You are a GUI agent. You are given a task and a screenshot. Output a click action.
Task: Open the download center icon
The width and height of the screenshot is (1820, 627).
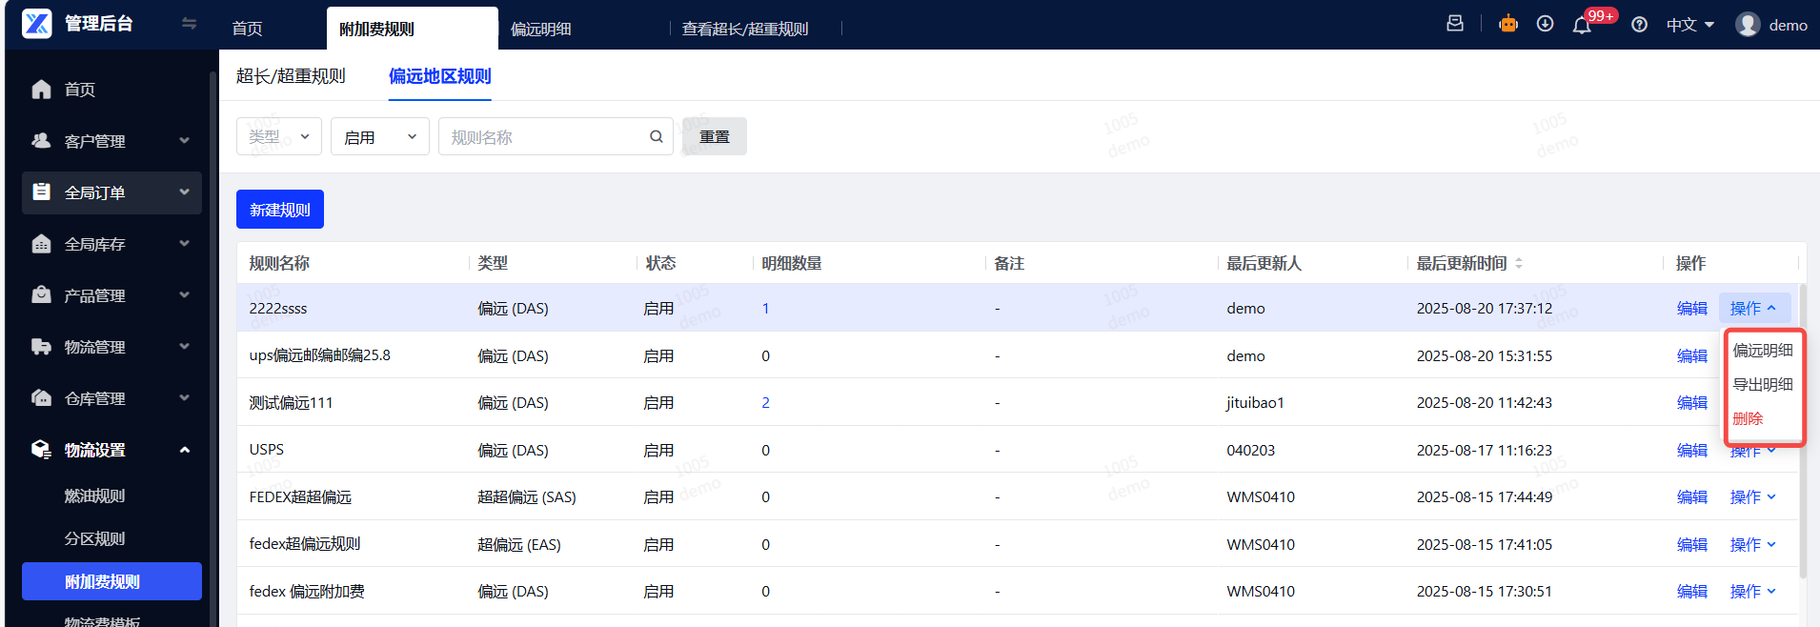(x=1546, y=25)
